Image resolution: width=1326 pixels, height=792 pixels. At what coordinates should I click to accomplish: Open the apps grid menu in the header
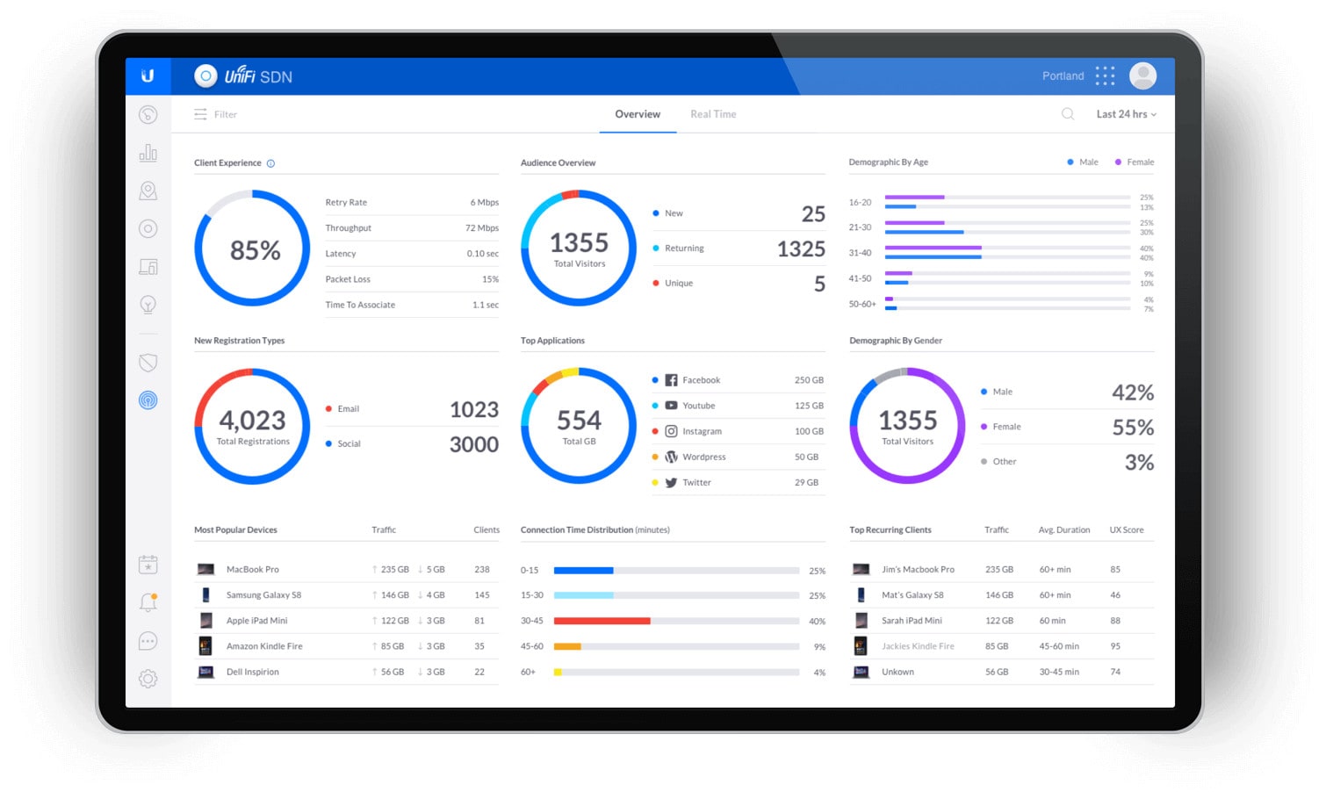pyautogui.click(x=1105, y=76)
